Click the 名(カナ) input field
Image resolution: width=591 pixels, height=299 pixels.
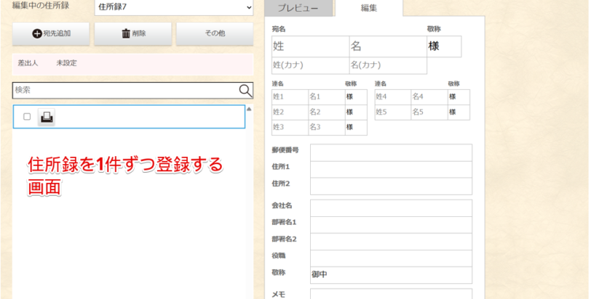click(388, 66)
